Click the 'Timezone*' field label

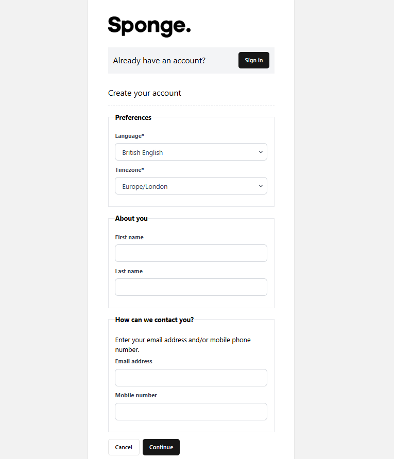click(x=130, y=170)
